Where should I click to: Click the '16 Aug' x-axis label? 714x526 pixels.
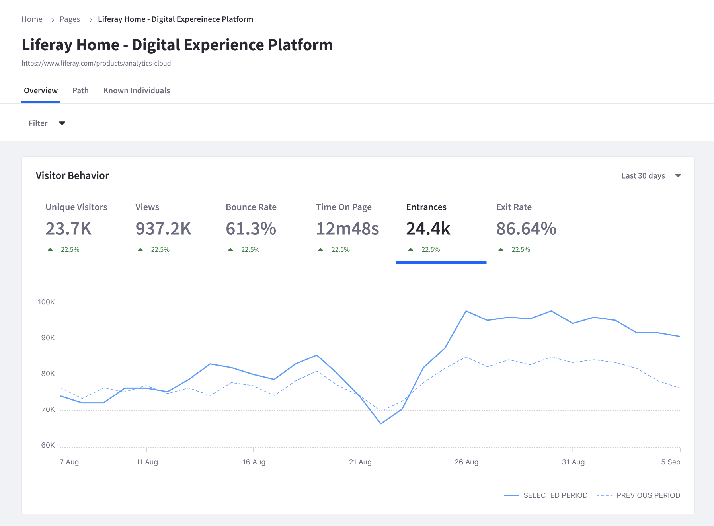[254, 462]
